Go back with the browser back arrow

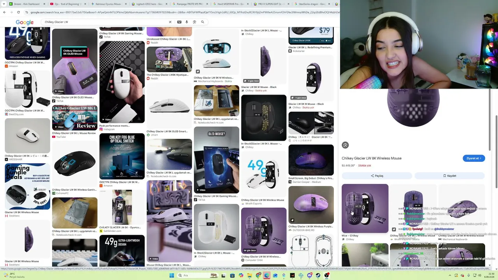[x=4, y=12]
